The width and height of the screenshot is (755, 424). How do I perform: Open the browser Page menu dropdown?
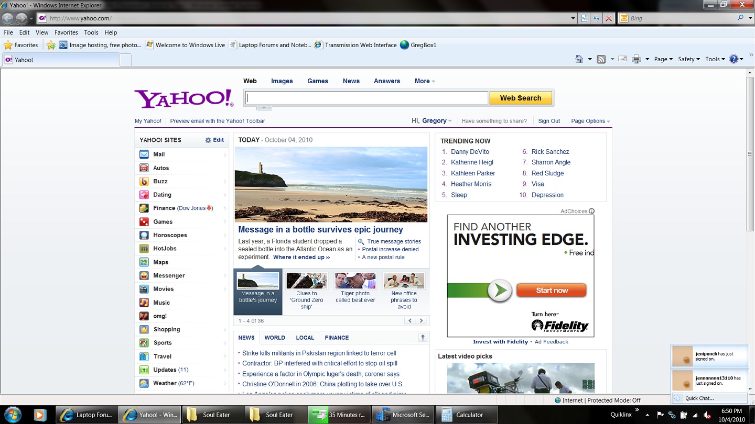coord(664,59)
